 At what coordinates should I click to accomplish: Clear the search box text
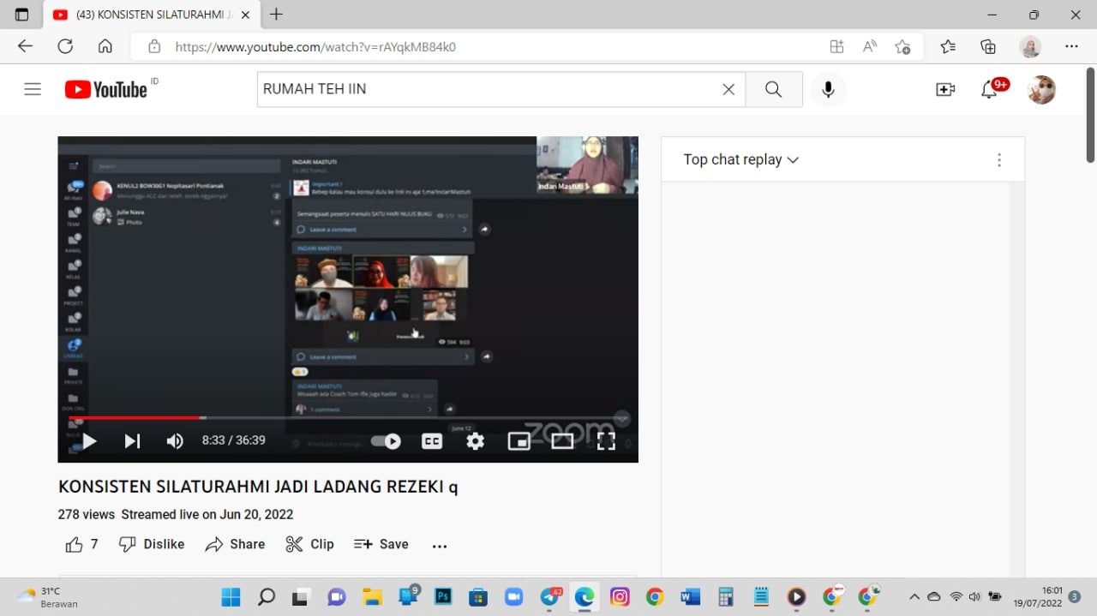pos(728,89)
